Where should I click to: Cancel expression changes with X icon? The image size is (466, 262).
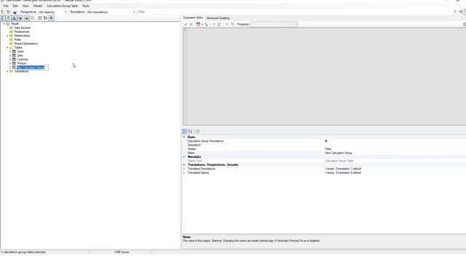coord(191,24)
